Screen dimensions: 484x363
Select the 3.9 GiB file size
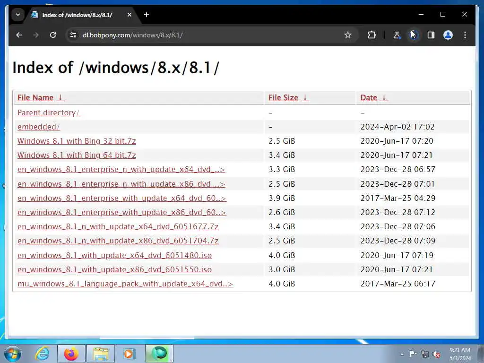point(282,198)
